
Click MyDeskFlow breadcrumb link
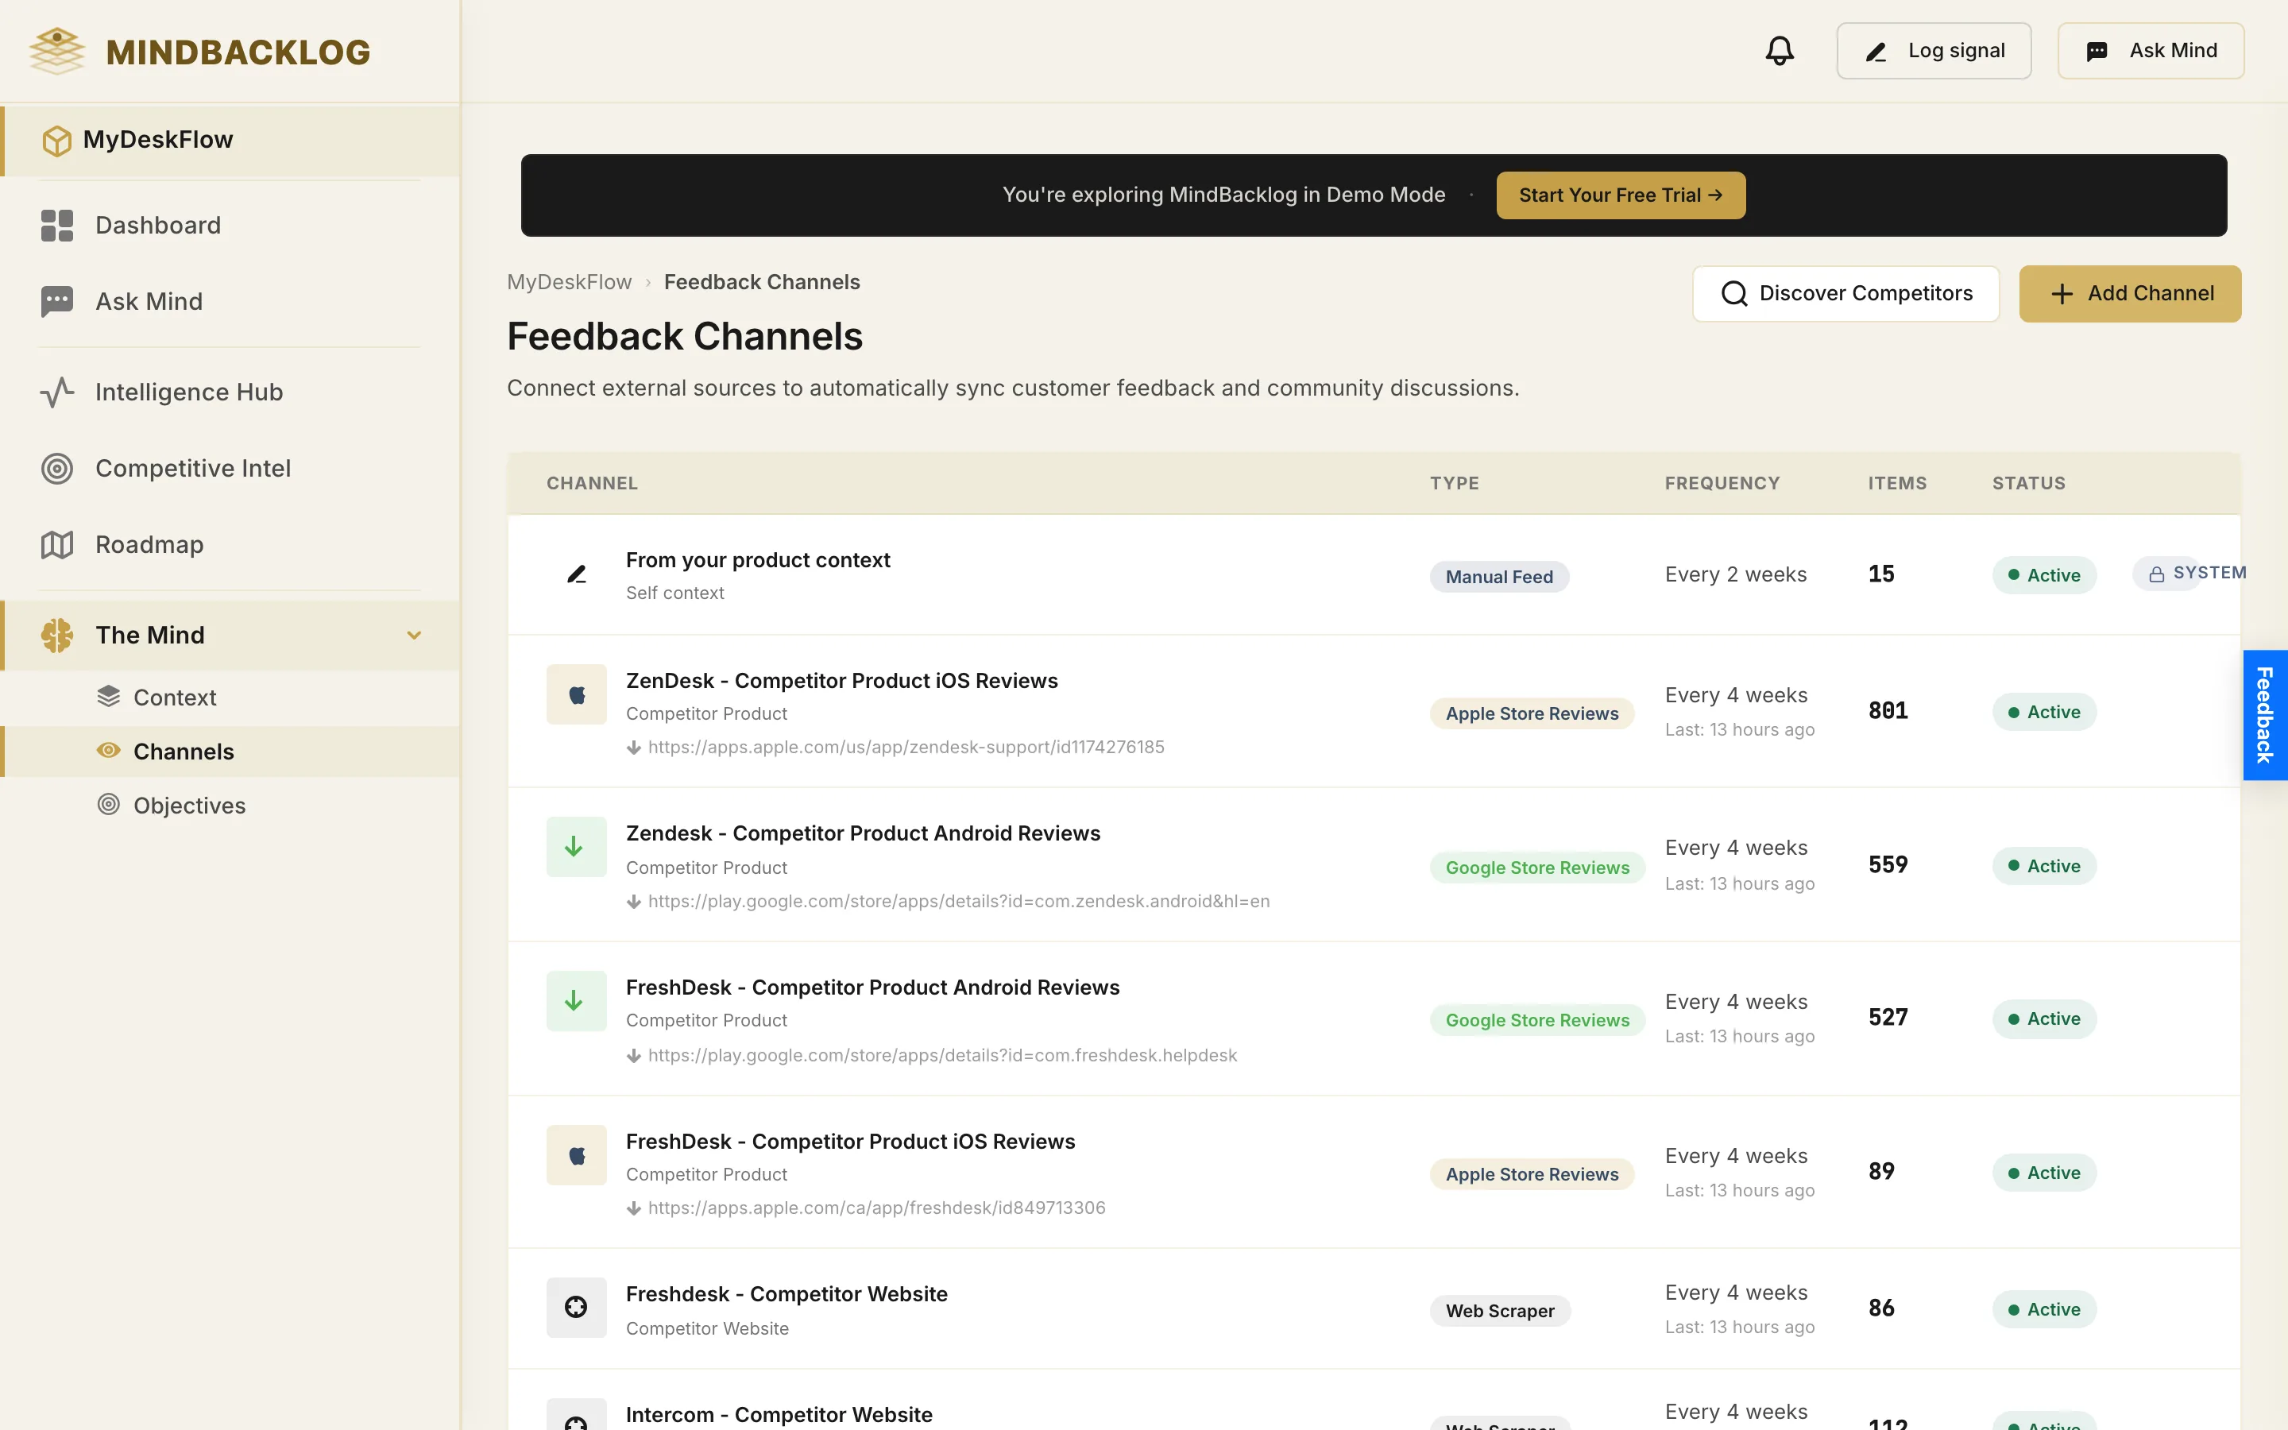click(x=569, y=283)
